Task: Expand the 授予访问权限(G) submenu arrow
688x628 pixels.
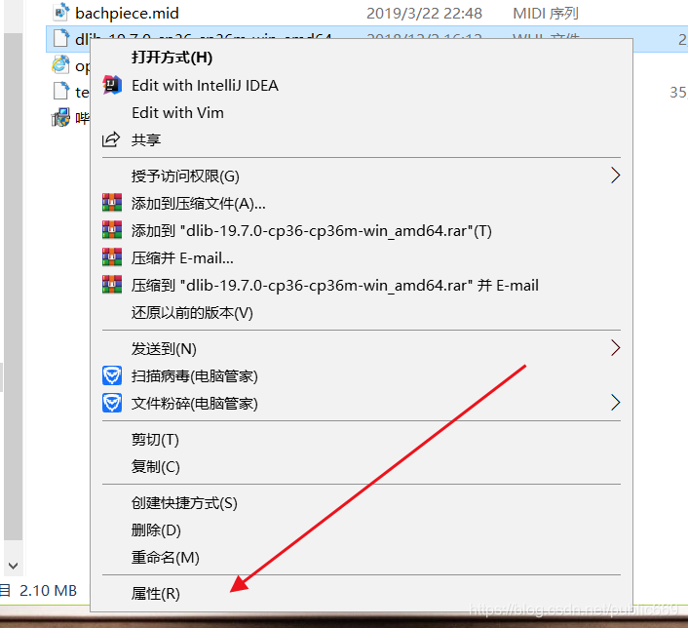Action: point(615,176)
